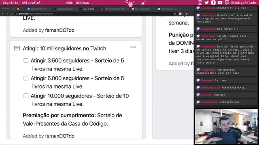Click the Instagram icon in stream header
Viewport: 259px width, 145px height.
200,2
